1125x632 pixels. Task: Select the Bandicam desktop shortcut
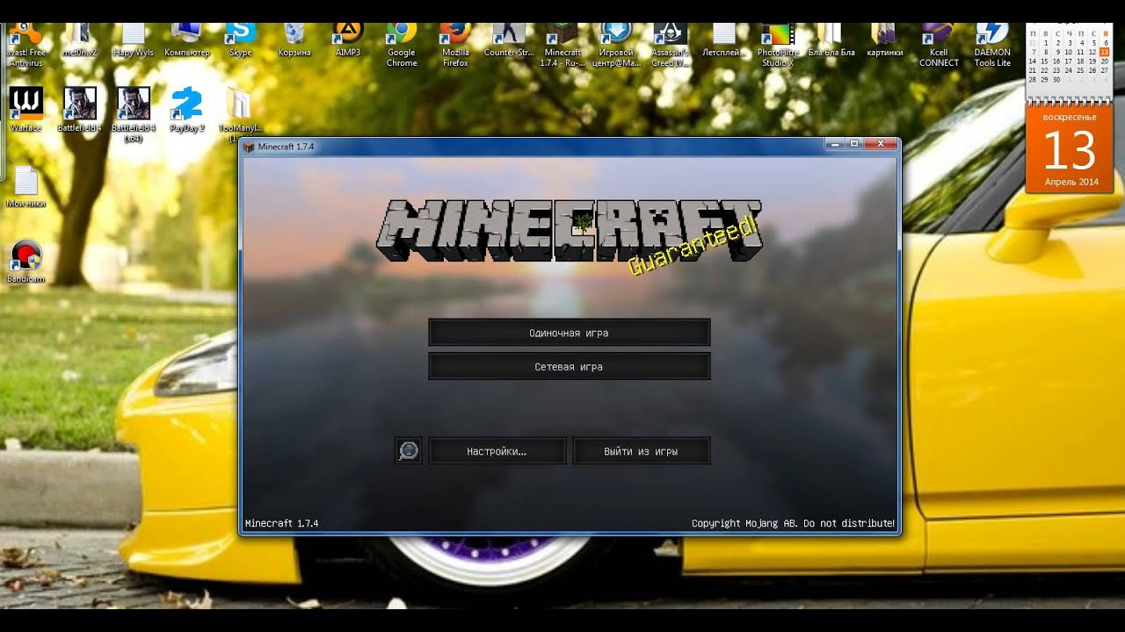click(26, 262)
